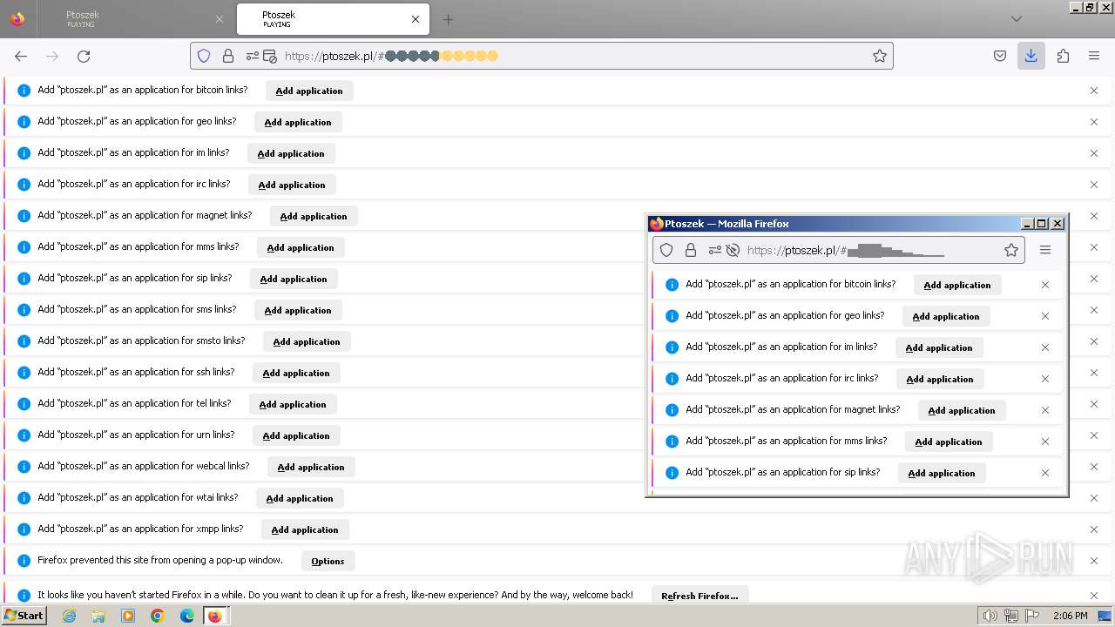Add application for bitcoin links in main window
The width and height of the screenshot is (1115, 627).
[309, 91]
